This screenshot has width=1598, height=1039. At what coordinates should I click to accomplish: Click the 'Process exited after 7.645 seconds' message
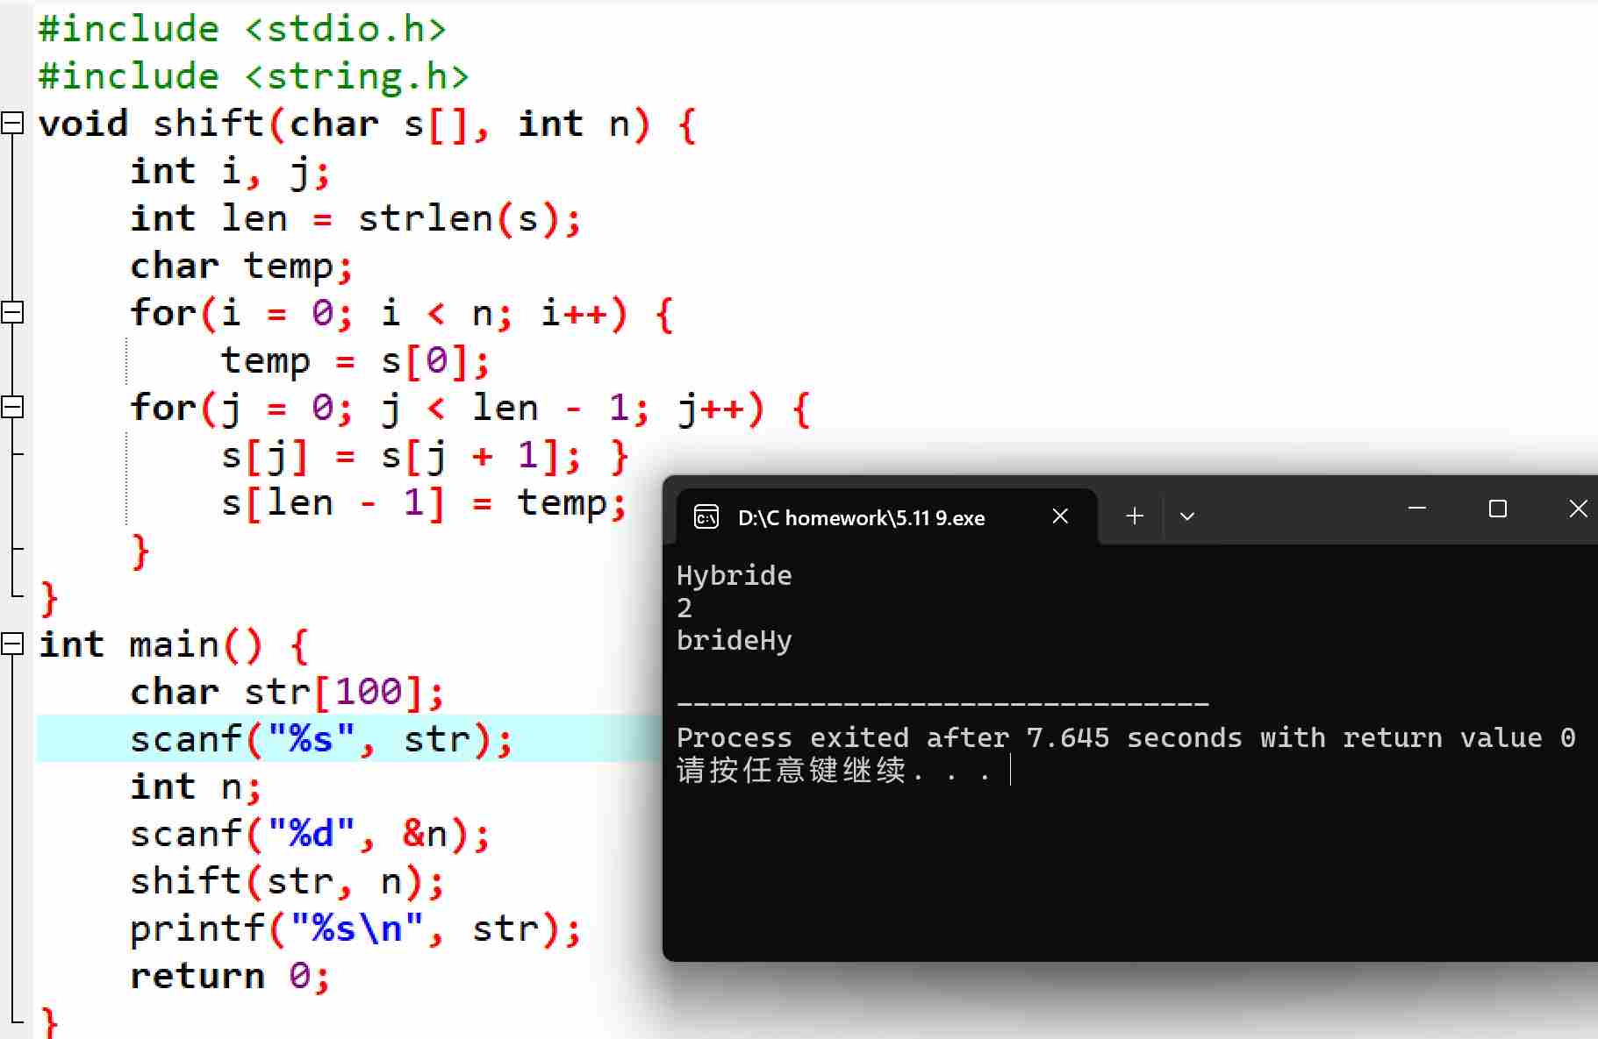(x=1126, y=738)
